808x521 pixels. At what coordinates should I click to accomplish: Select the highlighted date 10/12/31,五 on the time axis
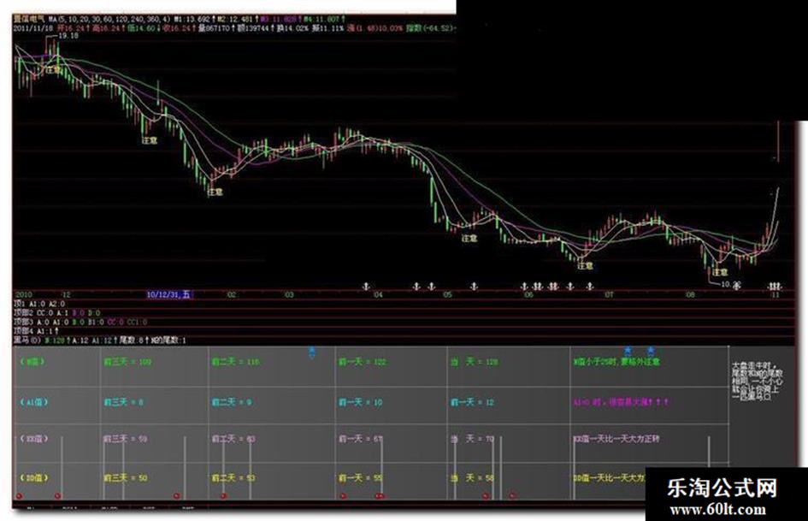click(168, 294)
